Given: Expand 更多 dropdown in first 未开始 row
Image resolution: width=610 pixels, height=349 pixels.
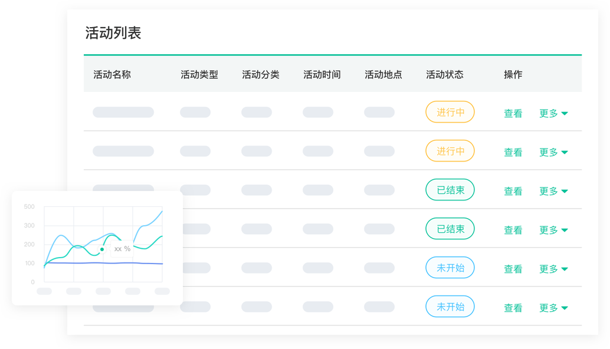Looking at the screenshot, I should coord(553,269).
